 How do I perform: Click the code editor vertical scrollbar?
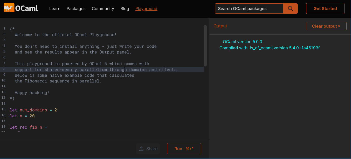click(x=205, y=46)
